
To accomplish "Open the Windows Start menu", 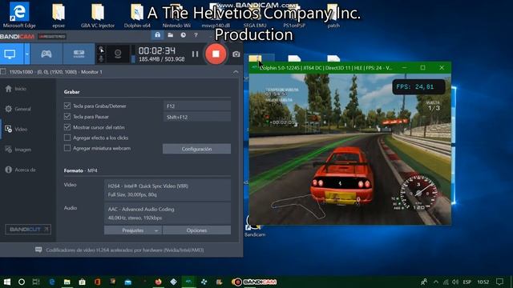I will (x=6, y=282).
